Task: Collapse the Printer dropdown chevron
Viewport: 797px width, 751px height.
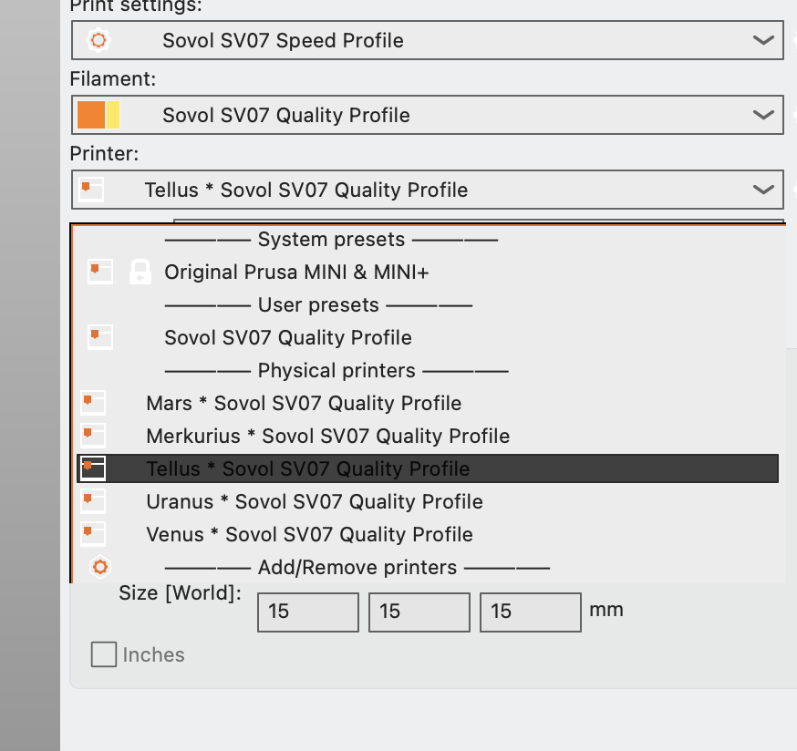Action: point(763,190)
